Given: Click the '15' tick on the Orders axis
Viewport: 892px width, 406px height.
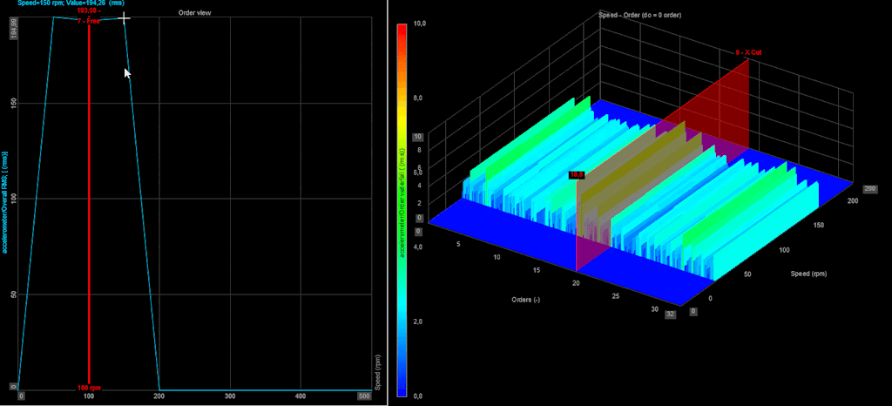Looking at the screenshot, I should [x=537, y=271].
